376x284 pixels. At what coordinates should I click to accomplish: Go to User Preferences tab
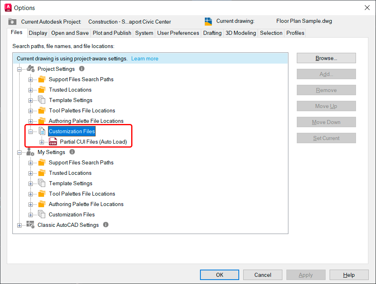[178, 33]
